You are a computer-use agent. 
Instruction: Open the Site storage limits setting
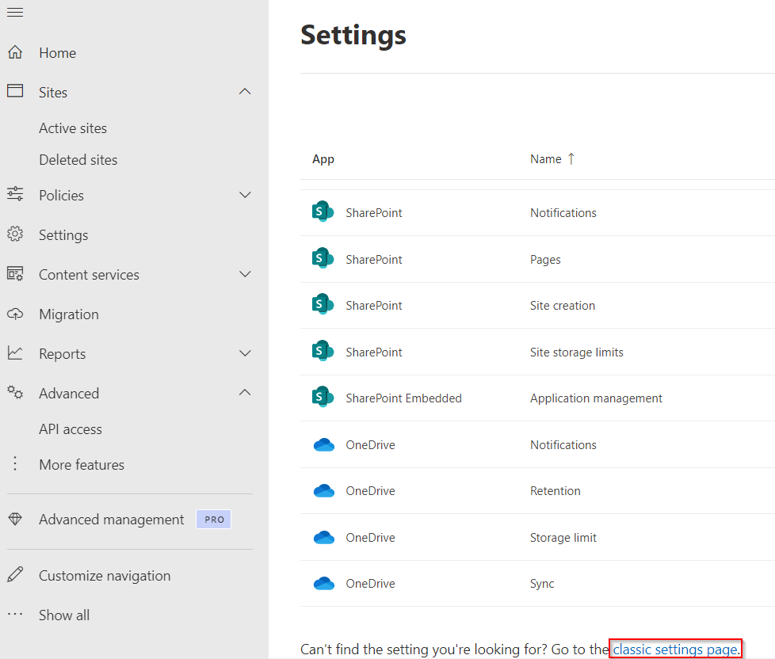tap(576, 352)
